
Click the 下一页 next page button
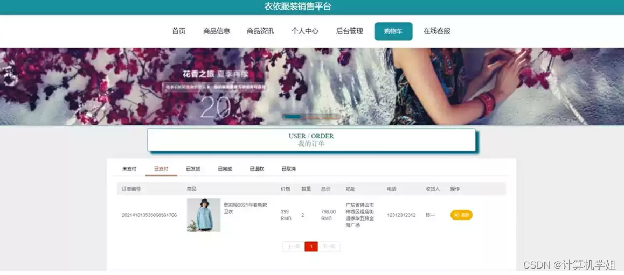329,246
